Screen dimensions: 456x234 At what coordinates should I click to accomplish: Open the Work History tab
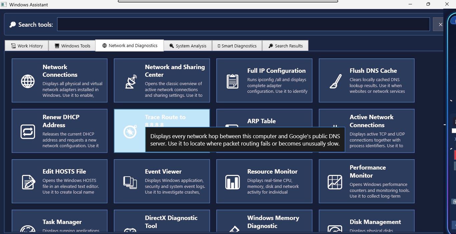[x=27, y=46]
